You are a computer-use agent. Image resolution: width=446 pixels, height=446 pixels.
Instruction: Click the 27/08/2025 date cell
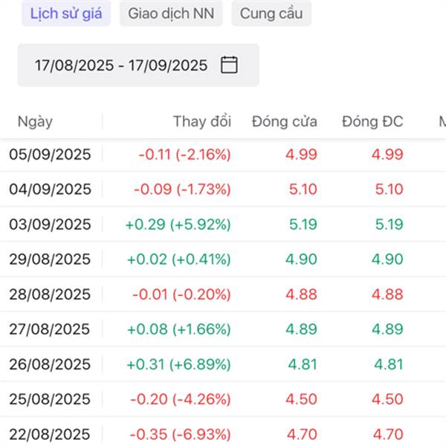[x=50, y=329]
